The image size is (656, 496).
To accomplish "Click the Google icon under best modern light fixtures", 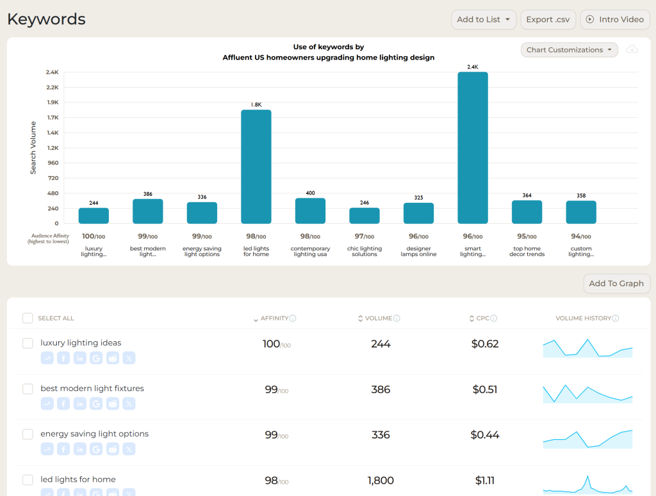I will click(x=96, y=403).
